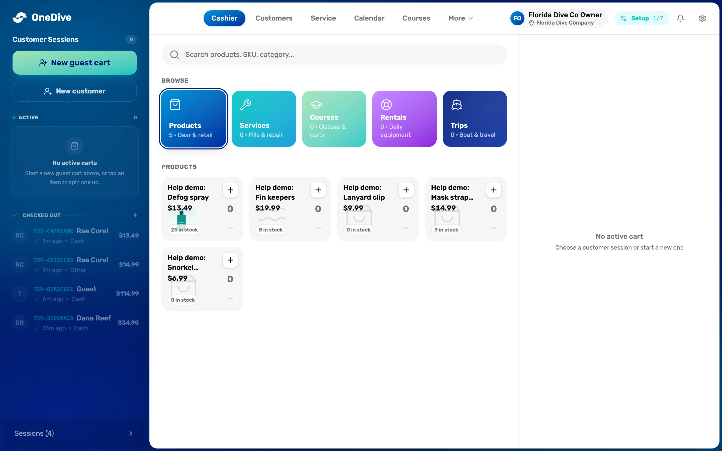Go to the Service tab
The image size is (722, 451).
tap(323, 18)
